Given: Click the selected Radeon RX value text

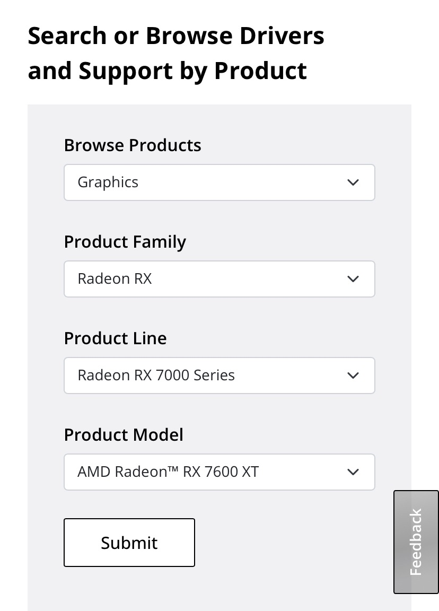Looking at the screenshot, I should pyautogui.click(x=115, y=279).
